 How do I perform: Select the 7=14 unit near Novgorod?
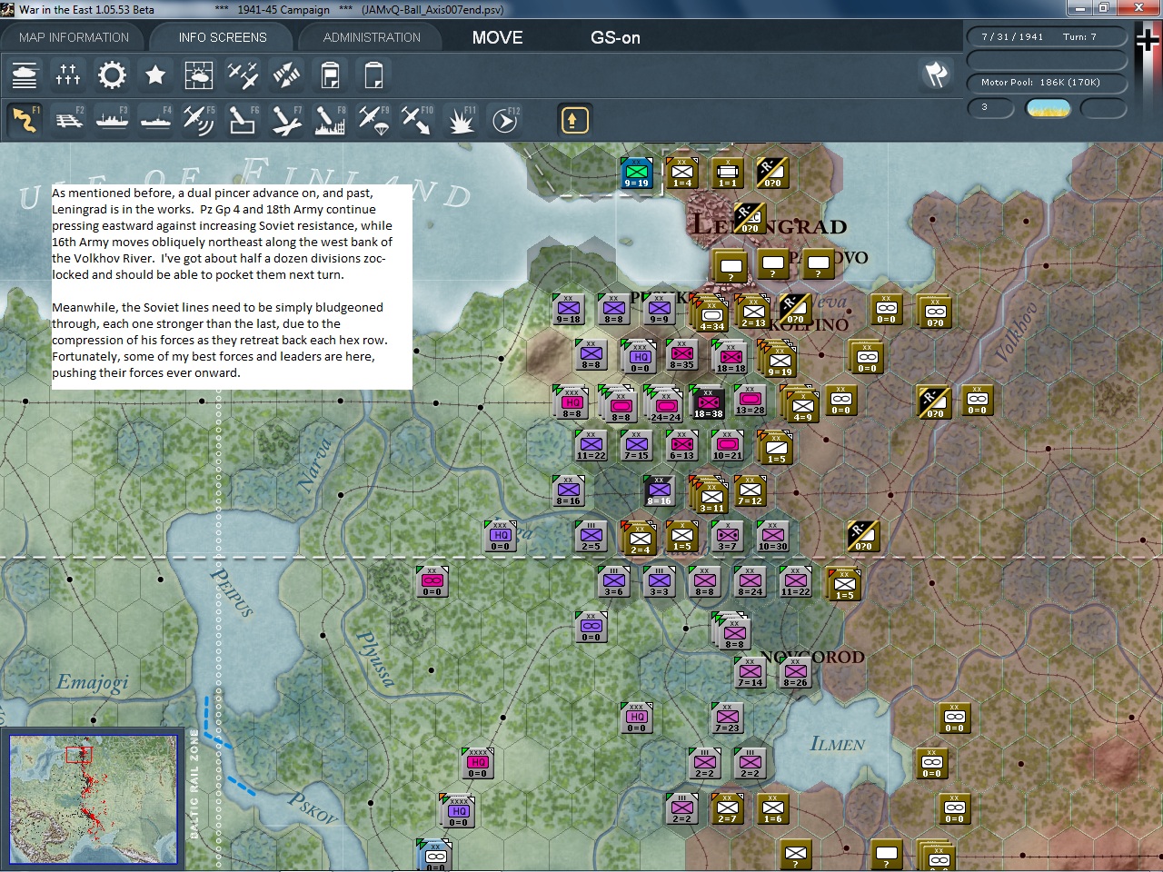click(750, 672)
